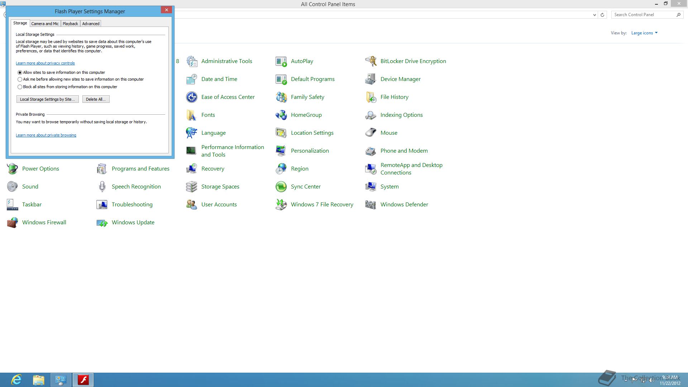The height and width of the screenshot is (387, 688).
Task: Open Internet Explorer from the taskbar
Action: 16,379
